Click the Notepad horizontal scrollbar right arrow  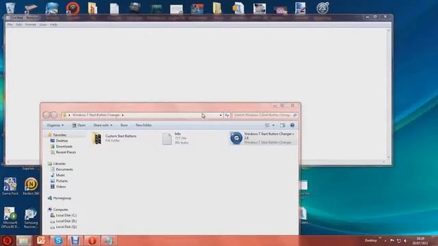click(x=384, y=162)
